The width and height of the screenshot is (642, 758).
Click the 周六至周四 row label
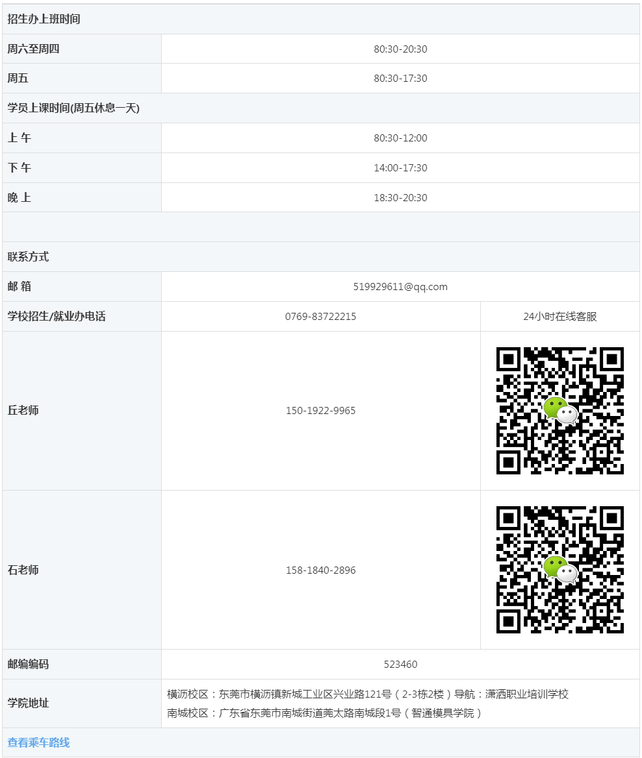click(x=33, y=49)
